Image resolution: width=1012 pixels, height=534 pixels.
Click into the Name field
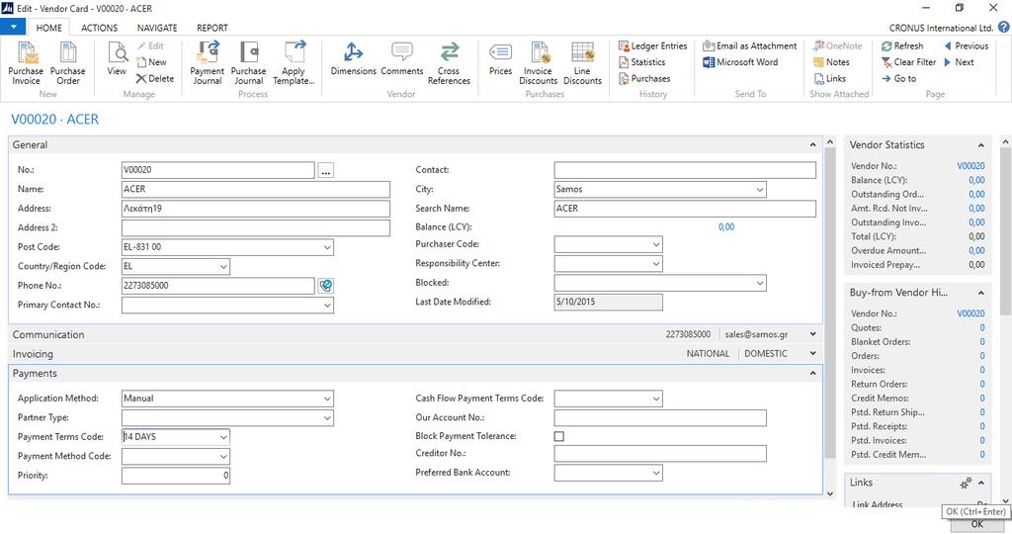(256, 189)
